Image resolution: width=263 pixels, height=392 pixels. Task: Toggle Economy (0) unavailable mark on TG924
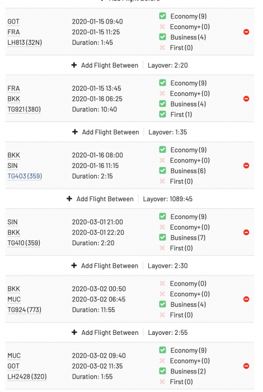(x=162, y=283)
